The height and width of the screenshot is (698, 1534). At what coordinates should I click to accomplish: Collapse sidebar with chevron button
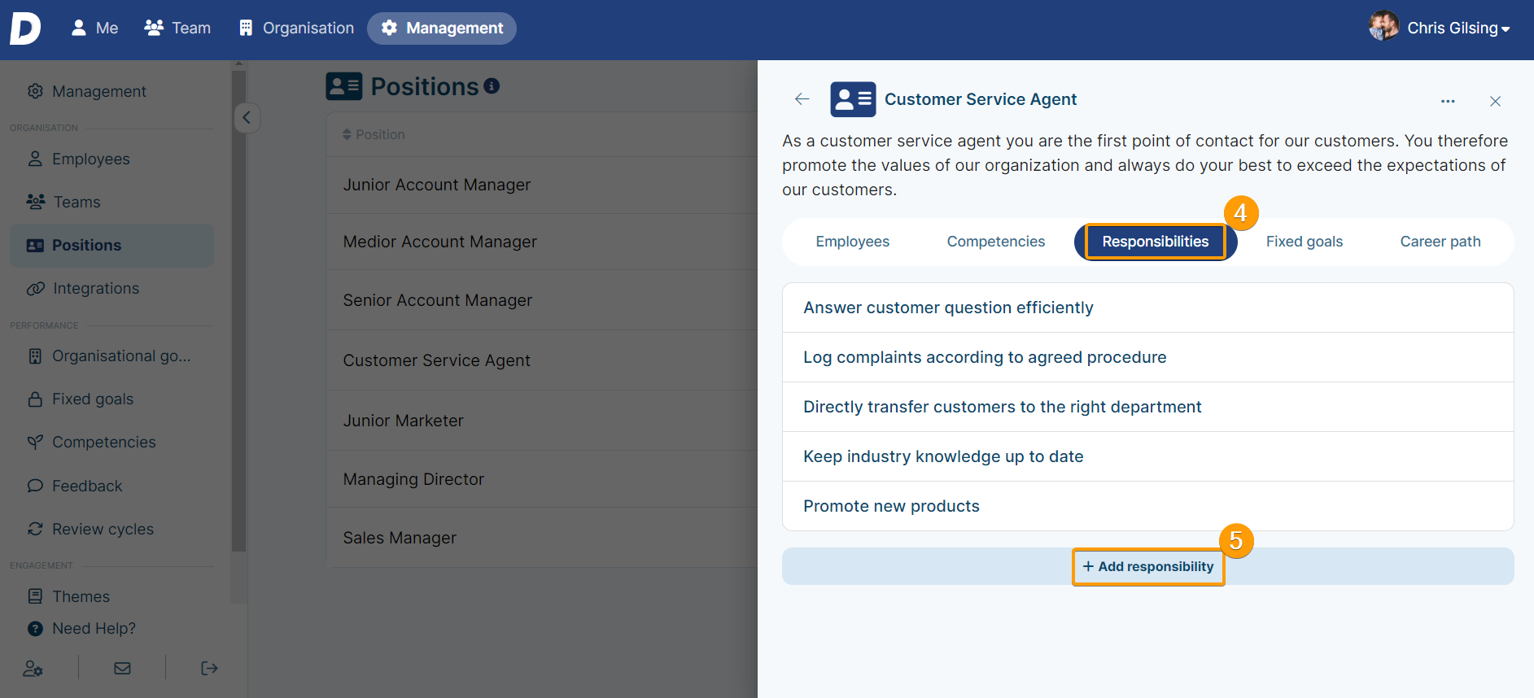(247, 118)
